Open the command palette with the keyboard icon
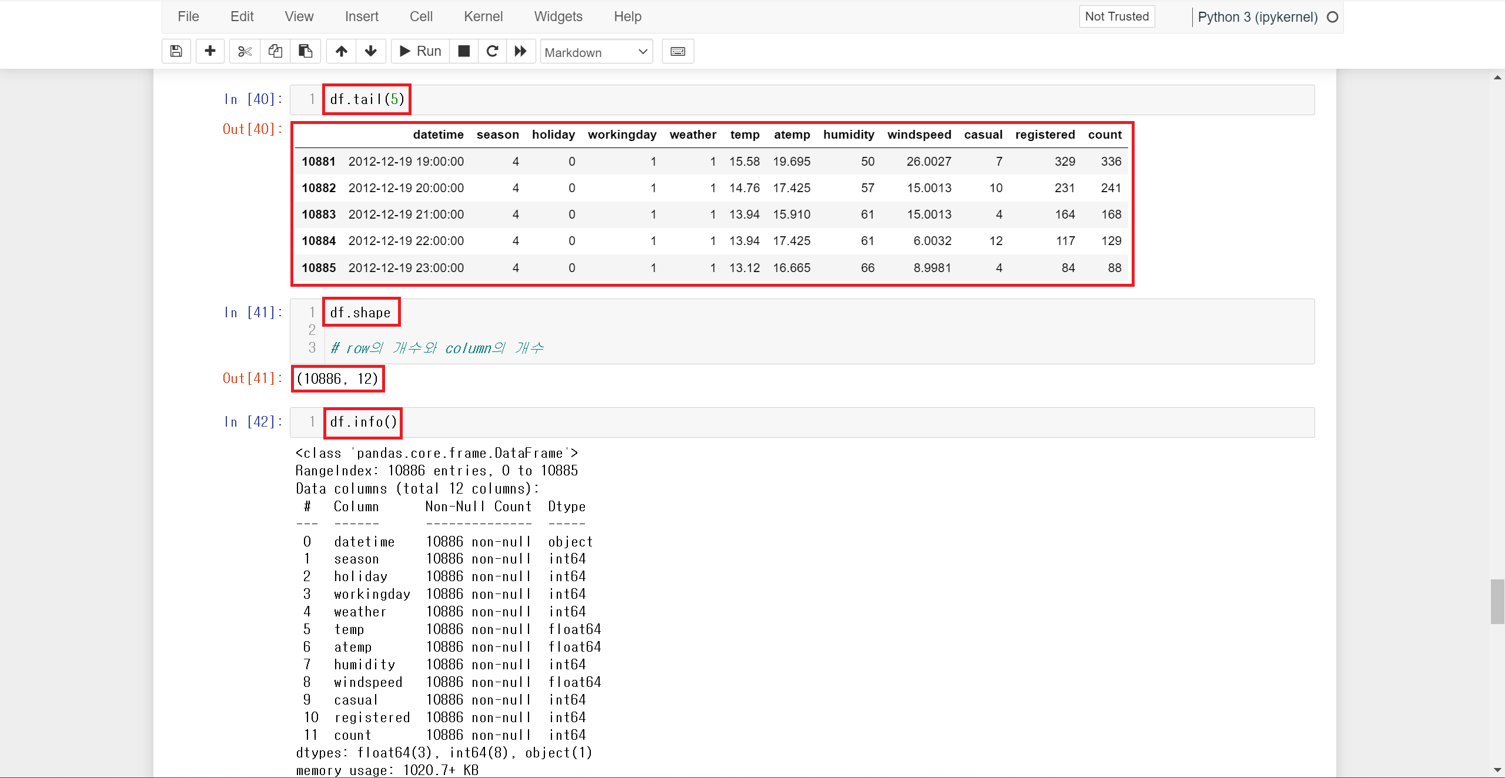Image resolution: width=1505 pixels, height=778 pixels. 677,51
